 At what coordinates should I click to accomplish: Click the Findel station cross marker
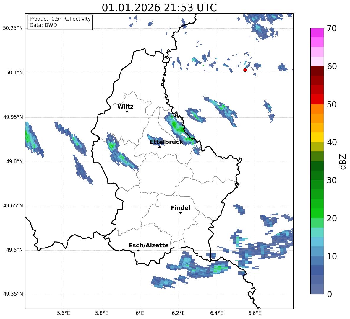(x=180, y=213)
